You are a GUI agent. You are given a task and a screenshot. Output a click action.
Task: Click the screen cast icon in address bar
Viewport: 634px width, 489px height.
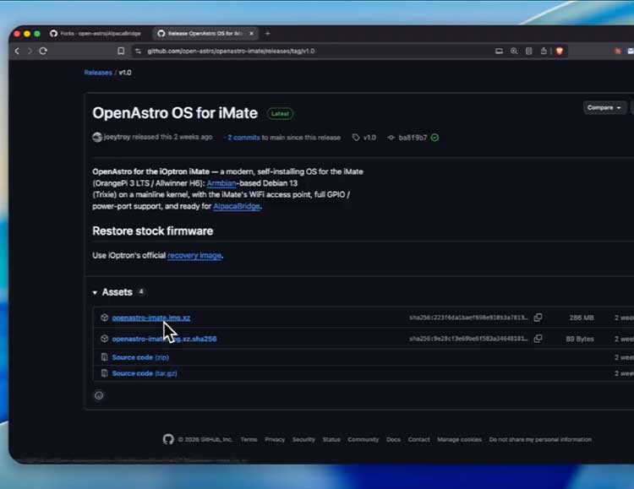coord(499,51)
